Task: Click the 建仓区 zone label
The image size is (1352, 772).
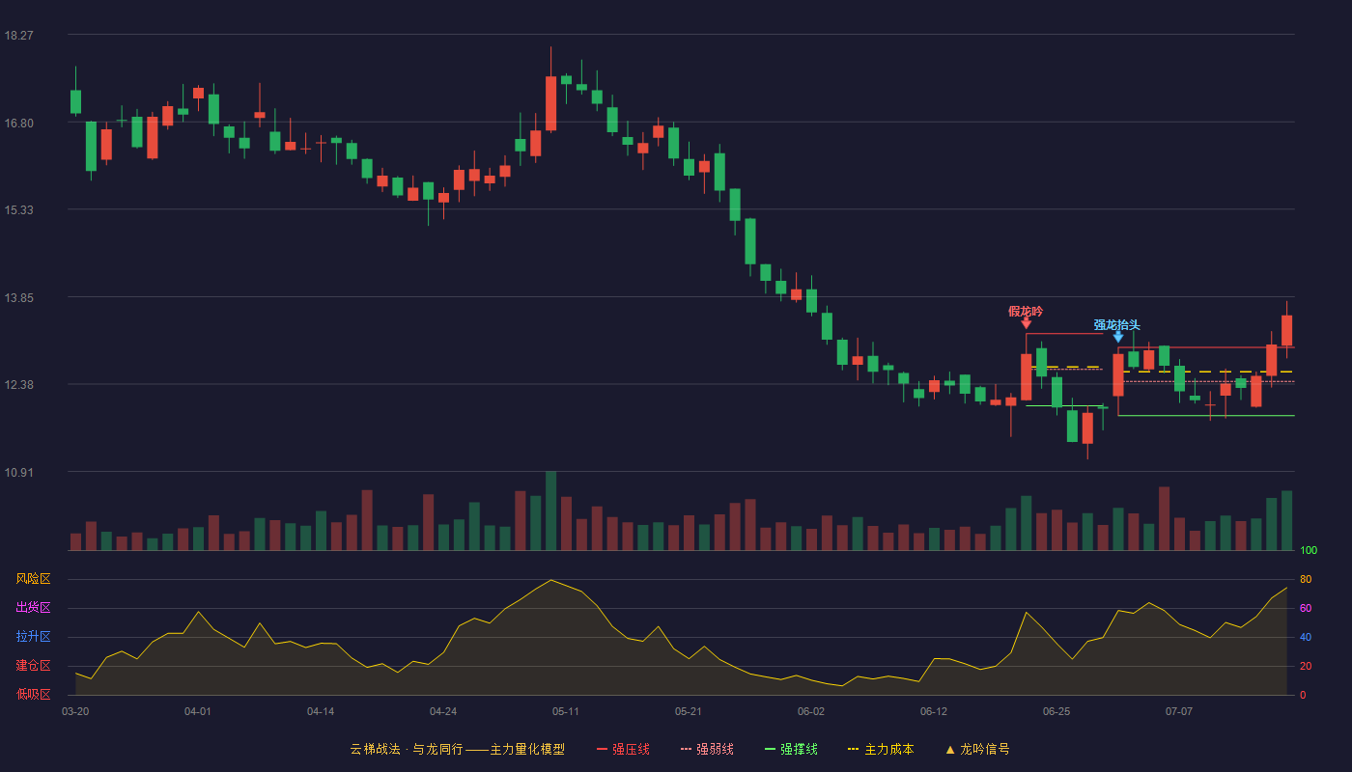Action: [x=33, y=666]
